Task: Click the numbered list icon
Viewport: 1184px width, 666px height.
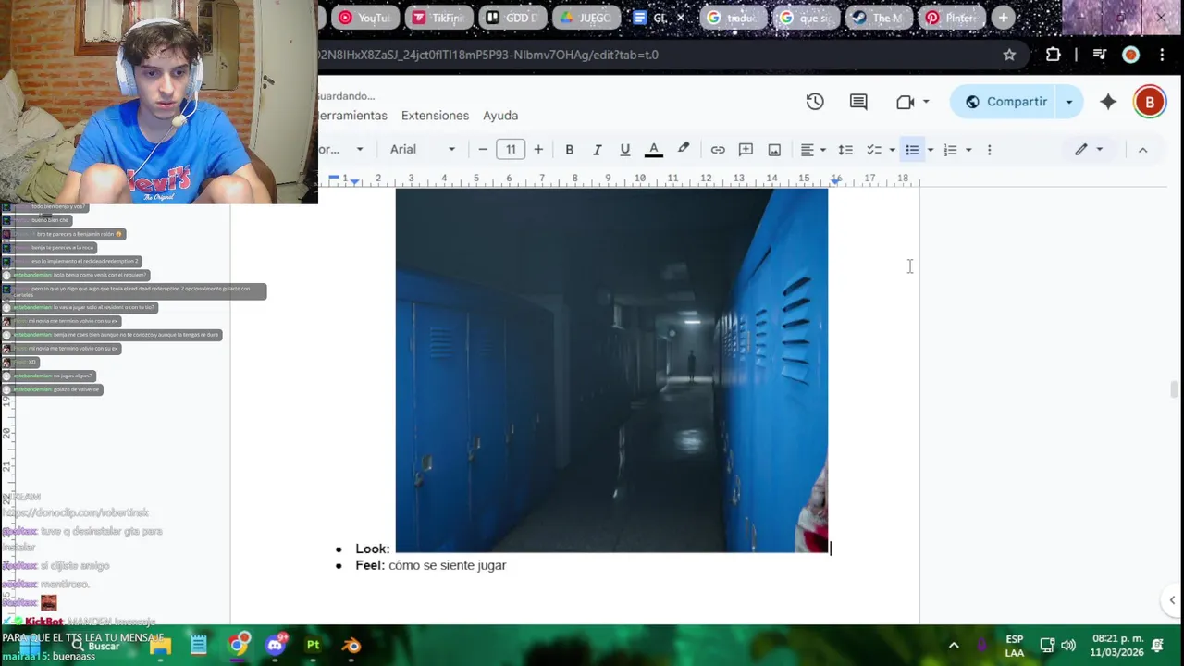Action: pos(950,150)
